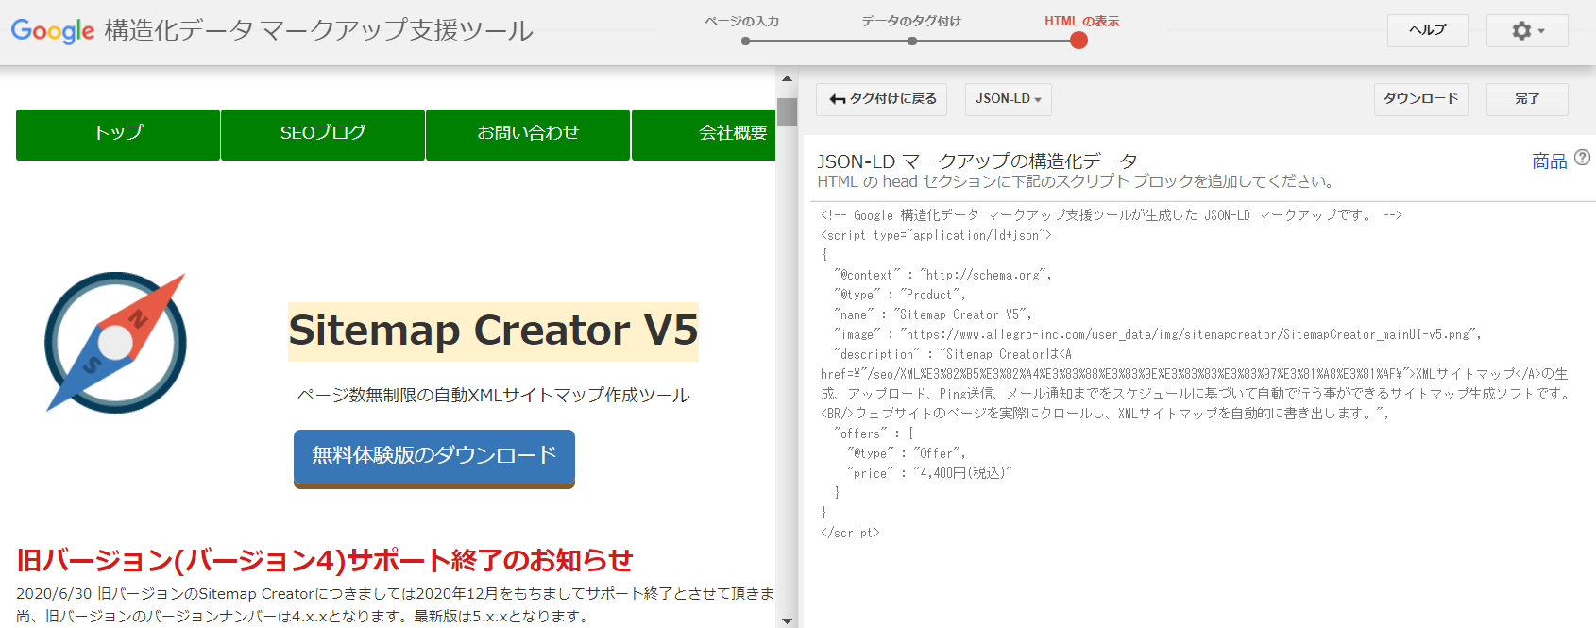The width and height of the screenshot is (1596, 628).
Task: Click the preview pane scrollbar thumb
Action: pos(787,111)
